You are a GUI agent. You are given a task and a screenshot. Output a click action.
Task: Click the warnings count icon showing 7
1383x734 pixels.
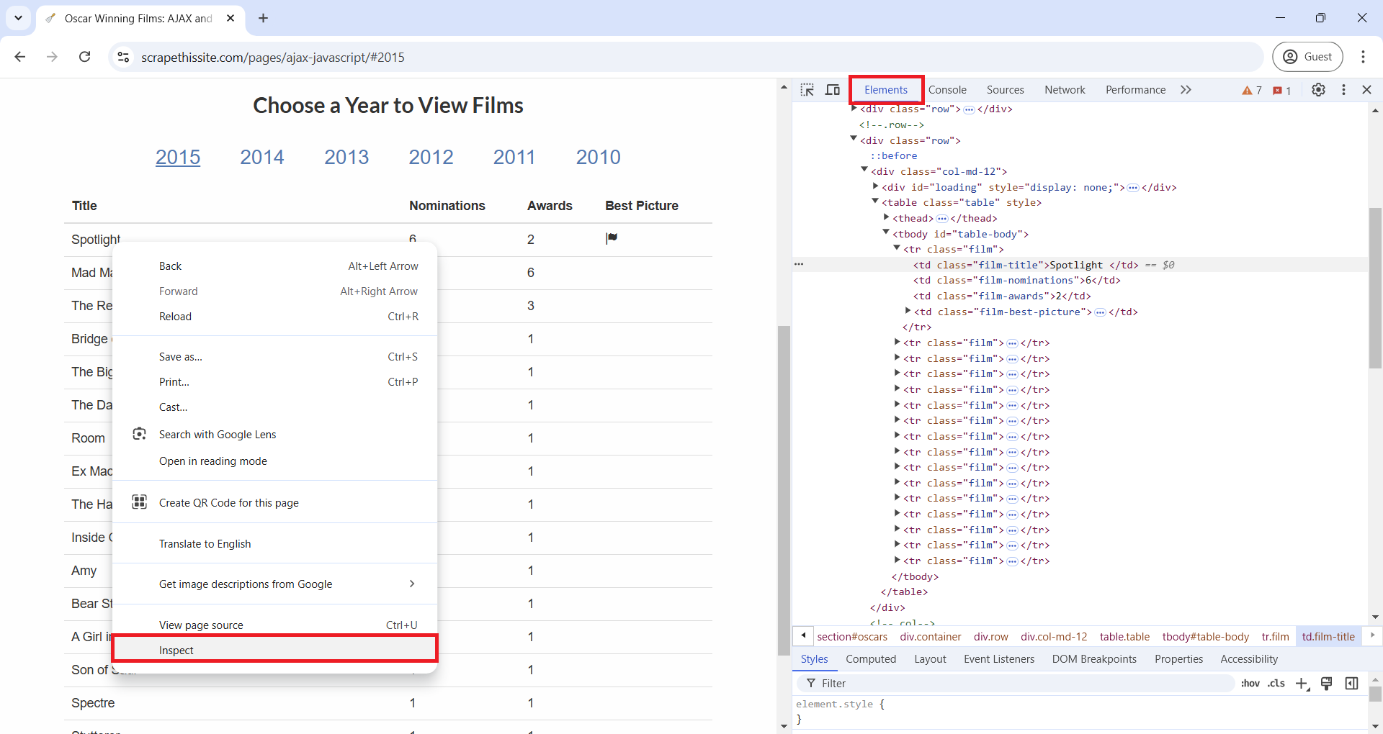click(1252, 91)
